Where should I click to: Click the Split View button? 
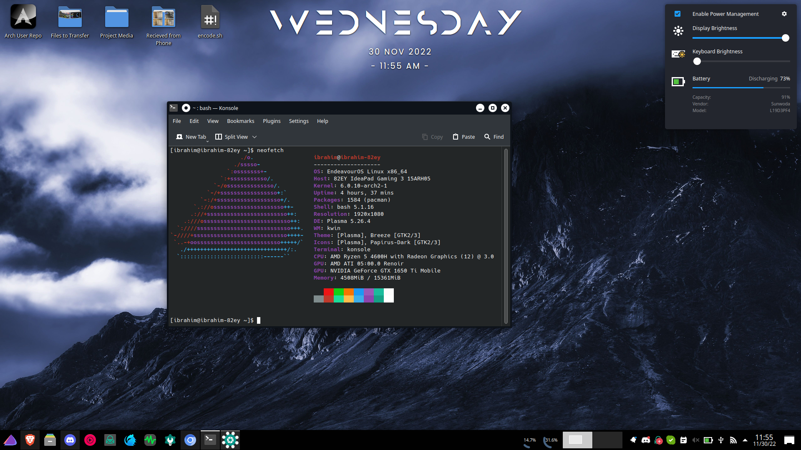pyautogui.click(x=232, y=137)
